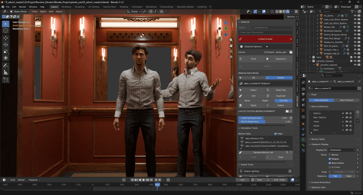Open World properties tab icon
Viewport: 363px width, 195px height.
point(303,111)
